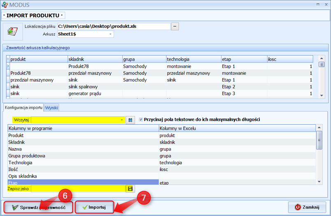
Task: Click the Zapisz jako name field
Action: [78, 188]
